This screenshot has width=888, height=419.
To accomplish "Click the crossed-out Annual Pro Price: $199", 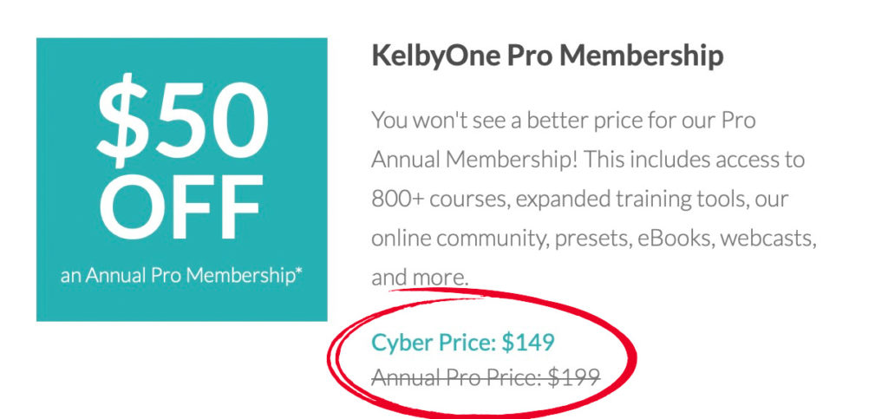I will click(x=486, y=377).
